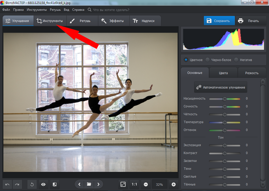Go to the previous photo arrow
Screen dimensions: 269x191
click(x=79, y=184)
